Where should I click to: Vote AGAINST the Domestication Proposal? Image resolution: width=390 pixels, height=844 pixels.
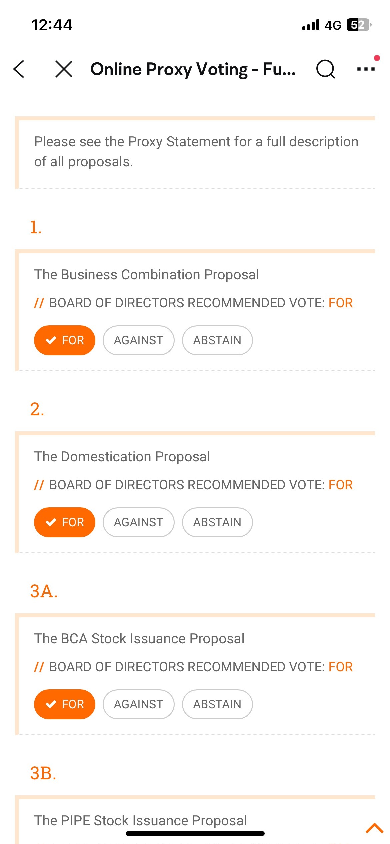[138, 522]
